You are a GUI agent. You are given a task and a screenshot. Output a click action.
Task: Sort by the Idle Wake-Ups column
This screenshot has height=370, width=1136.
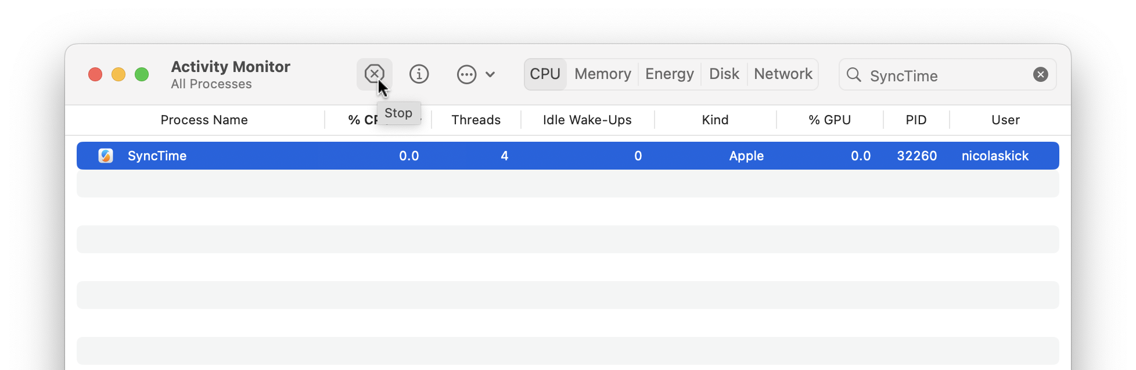[x=587, y=120]
